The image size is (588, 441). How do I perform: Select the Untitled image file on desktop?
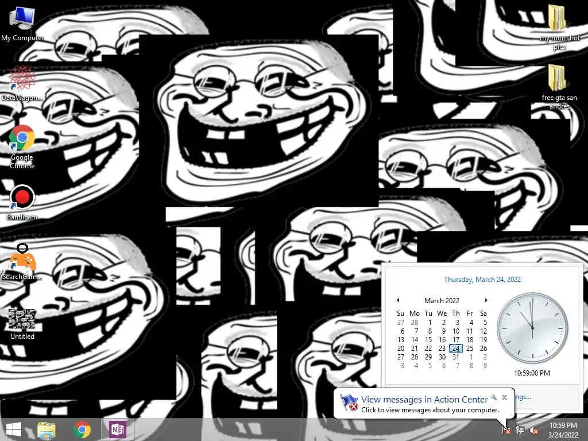(x=22, y=324)
